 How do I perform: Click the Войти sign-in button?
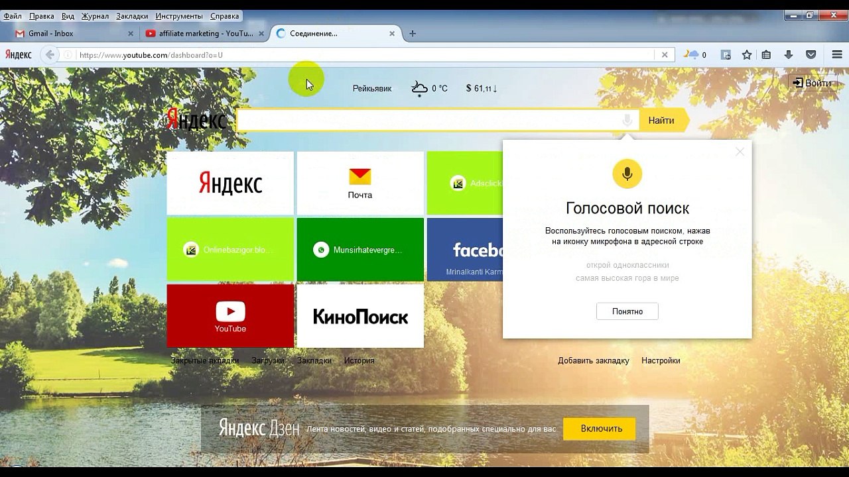(x=812, y=83)
